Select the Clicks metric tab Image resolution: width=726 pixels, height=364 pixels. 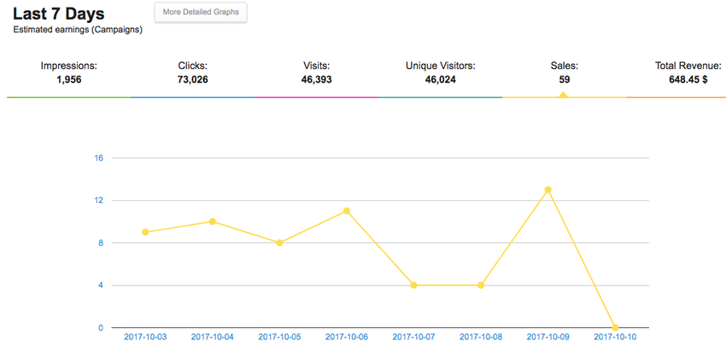pos(193,72)
